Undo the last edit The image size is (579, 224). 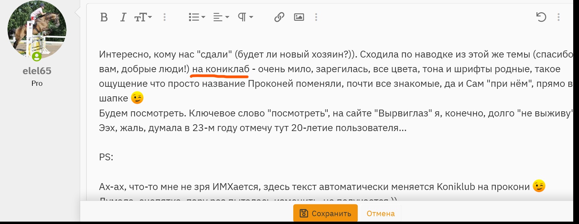point(541,17)
